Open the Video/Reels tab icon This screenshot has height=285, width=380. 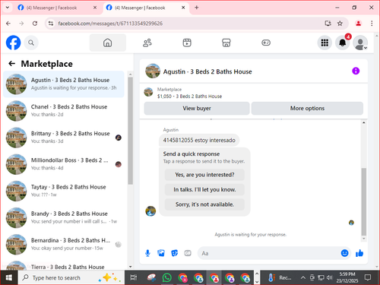[x=187, y=43]
